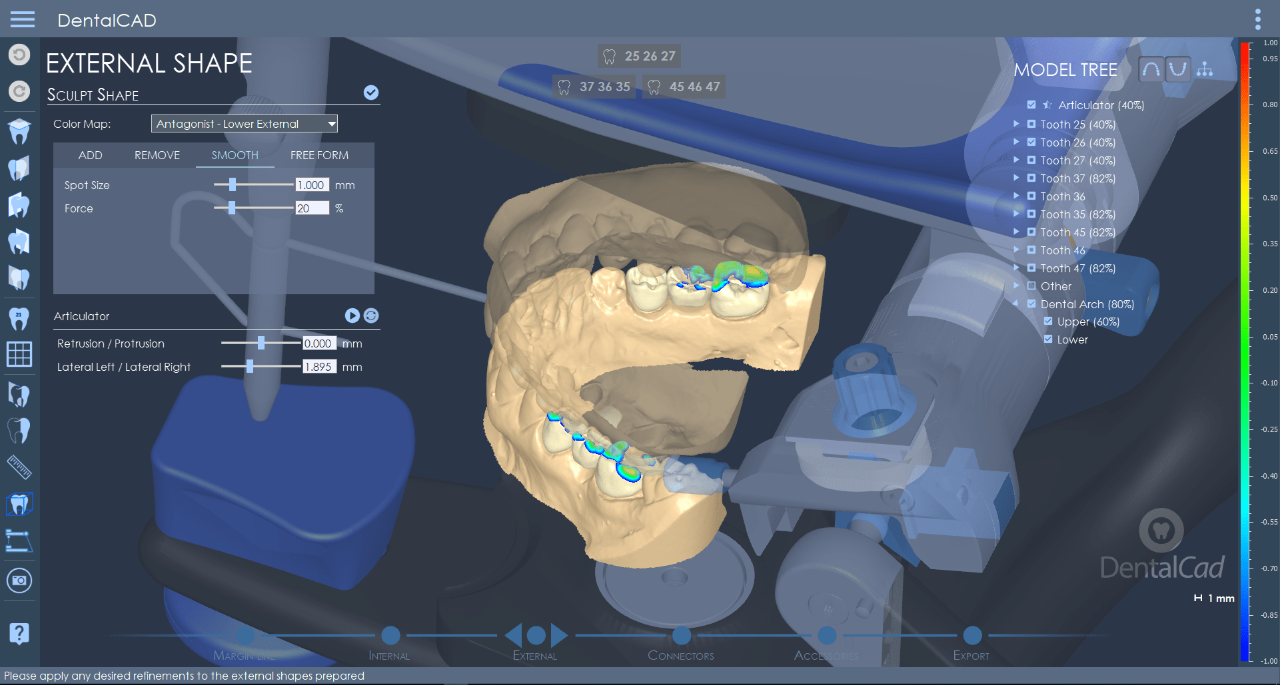Expand the Other tree node

(x=1016, y=286)
